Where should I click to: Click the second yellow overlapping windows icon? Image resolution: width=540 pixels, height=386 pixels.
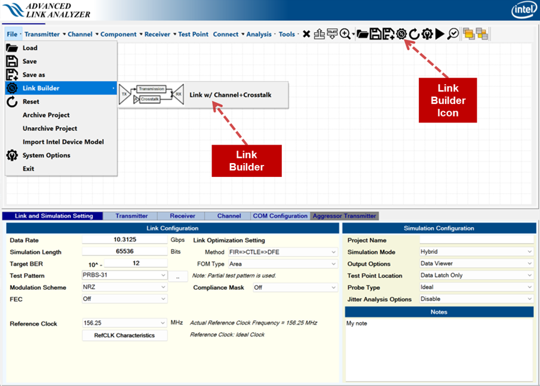(x=482, y=34)
